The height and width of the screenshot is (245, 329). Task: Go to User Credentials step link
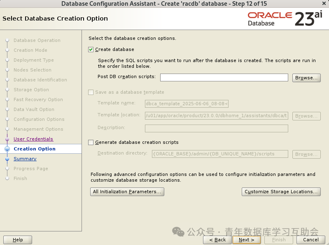(x=33, y=139)
